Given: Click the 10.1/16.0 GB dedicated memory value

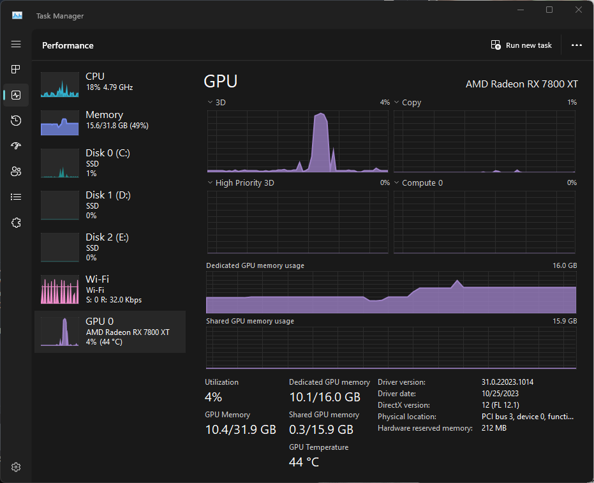Looking at the screenshot, I should click(x=325, y=397).
